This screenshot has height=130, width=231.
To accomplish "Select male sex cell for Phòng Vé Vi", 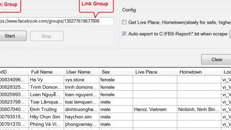I will click(x=116, y=124).
